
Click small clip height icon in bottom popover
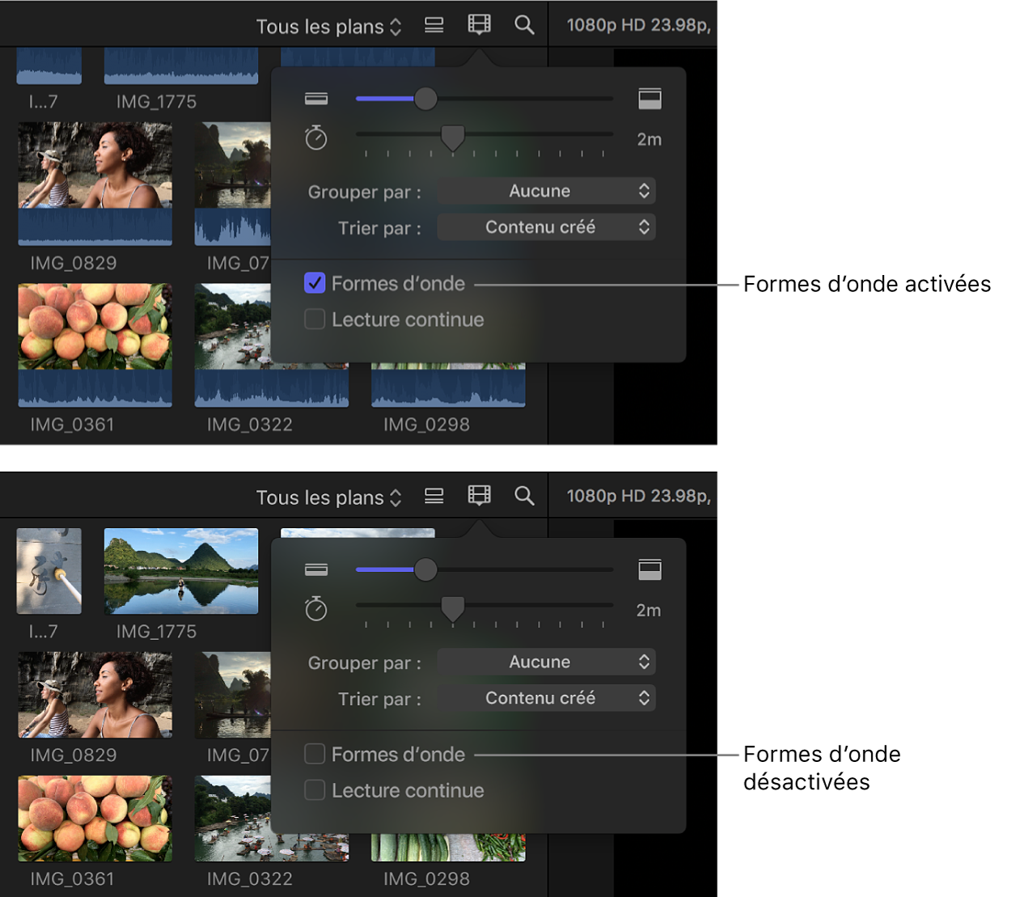[x=316, y=569]
